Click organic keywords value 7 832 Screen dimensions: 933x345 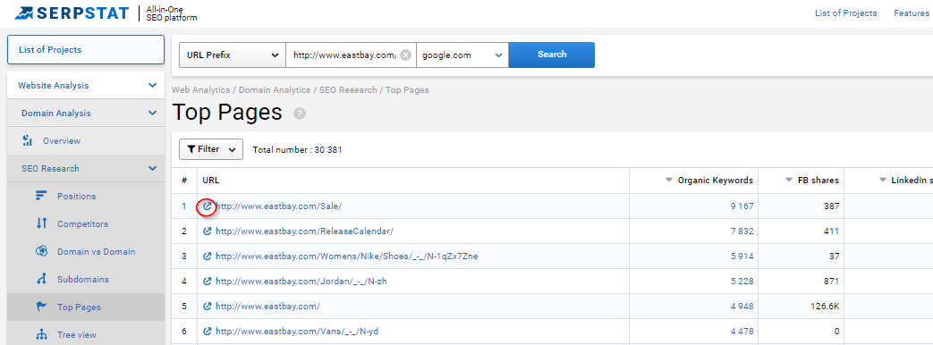click(x=742, y=231)
